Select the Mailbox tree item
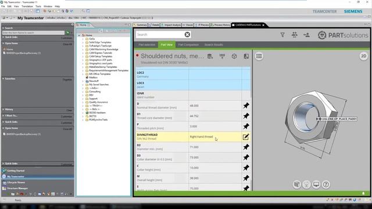Viewport: 372px width, 209px height. click(91, 77)
